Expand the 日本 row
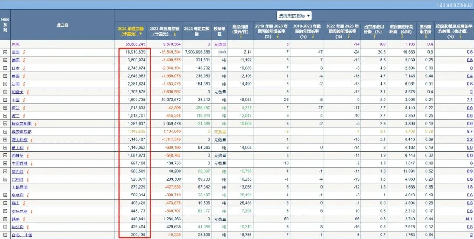Image resolution: width=474 pixels, height=239 pixels. click(5, 68)
